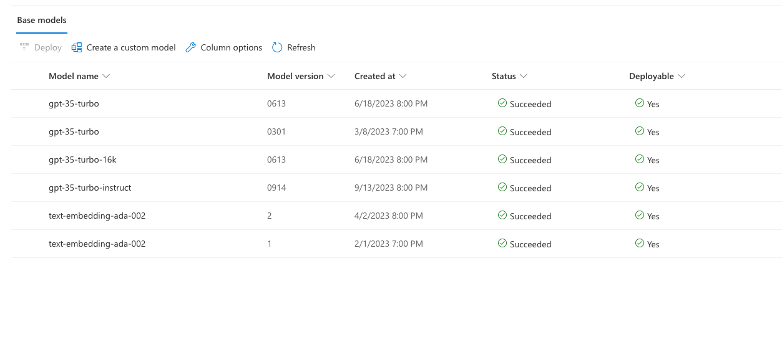Click the Refresh button label
This screenshot has width=782, height=347.
pos(301,47)
